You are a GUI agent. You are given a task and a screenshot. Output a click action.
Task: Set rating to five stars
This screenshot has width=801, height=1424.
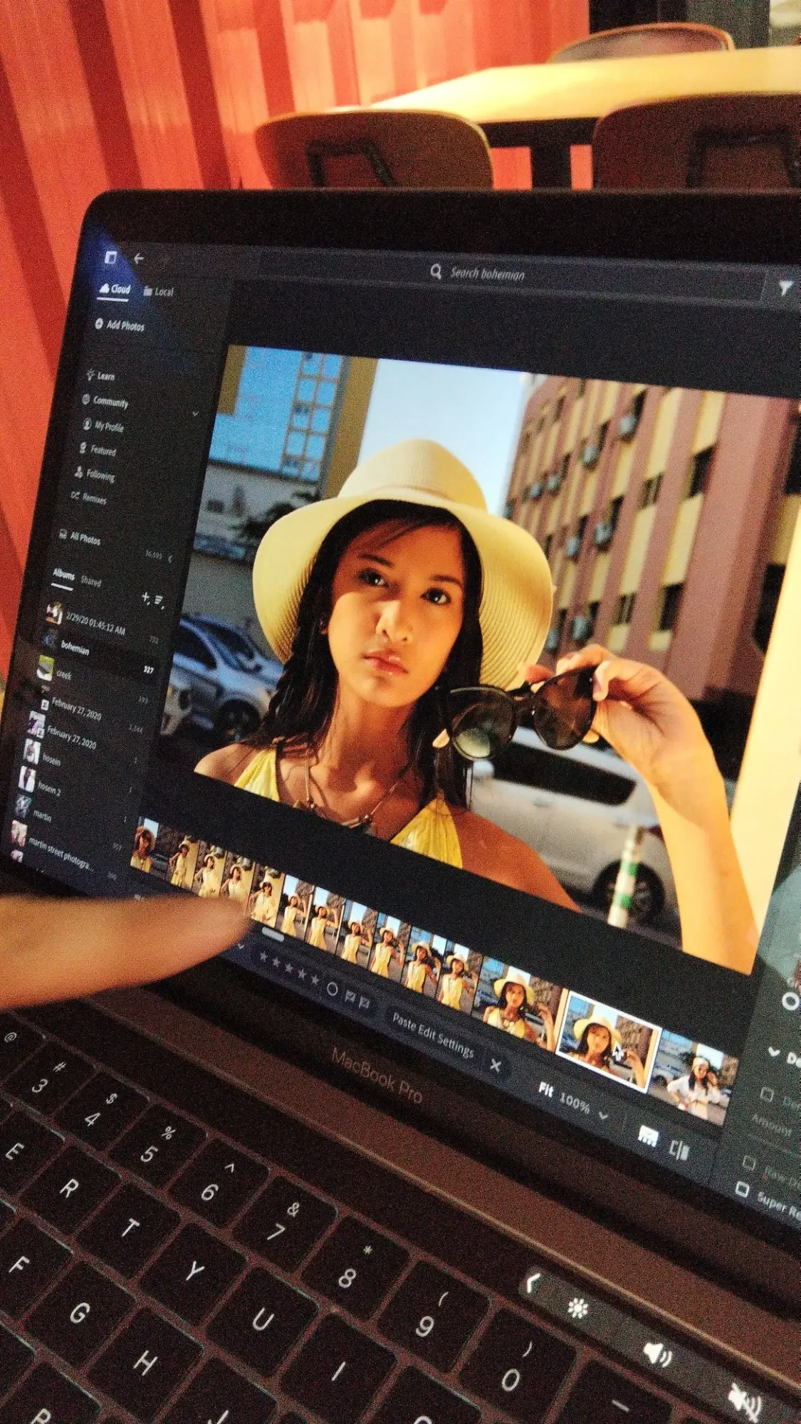315,980
